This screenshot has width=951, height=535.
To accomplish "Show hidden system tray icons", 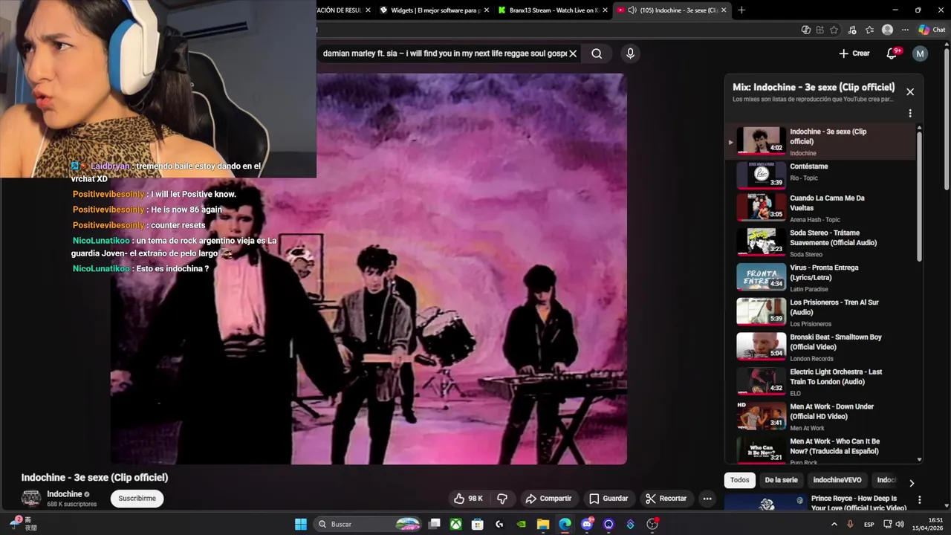I will click(834, 524).
